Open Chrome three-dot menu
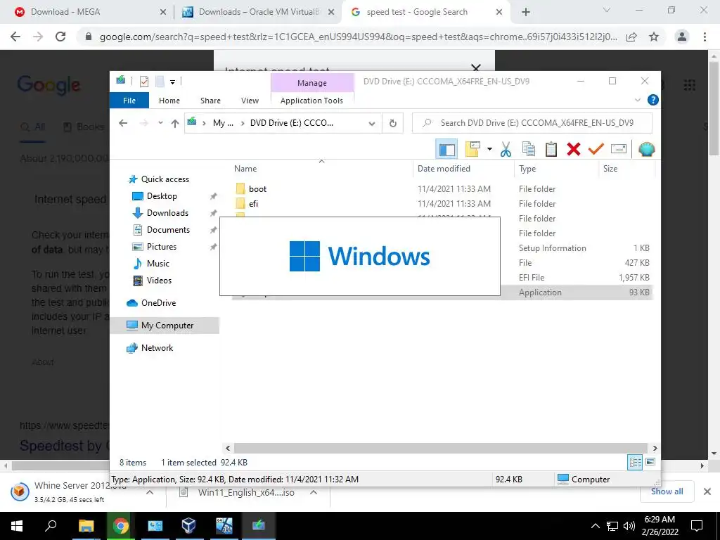 pos(705,37)
